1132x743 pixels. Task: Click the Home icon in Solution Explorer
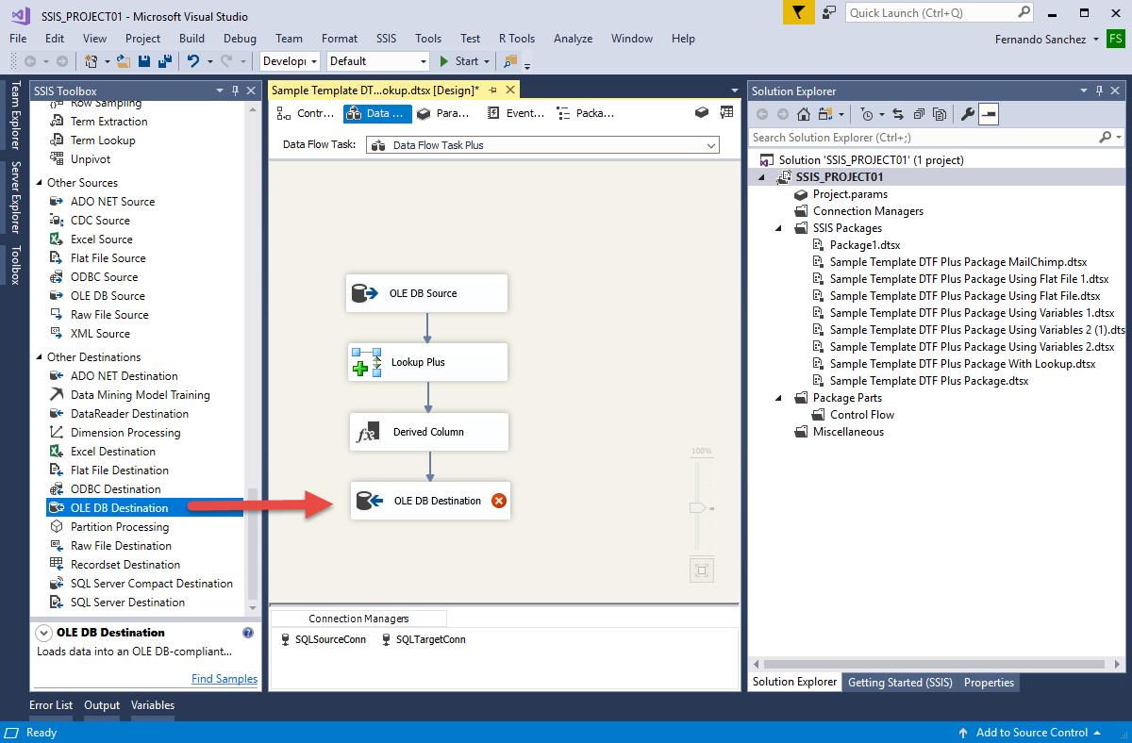pyautogui.click(x=804, y=114)
